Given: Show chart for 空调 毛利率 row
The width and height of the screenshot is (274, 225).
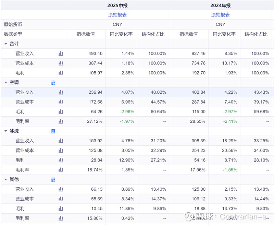Looking at the screenshot, I should 61,121.
